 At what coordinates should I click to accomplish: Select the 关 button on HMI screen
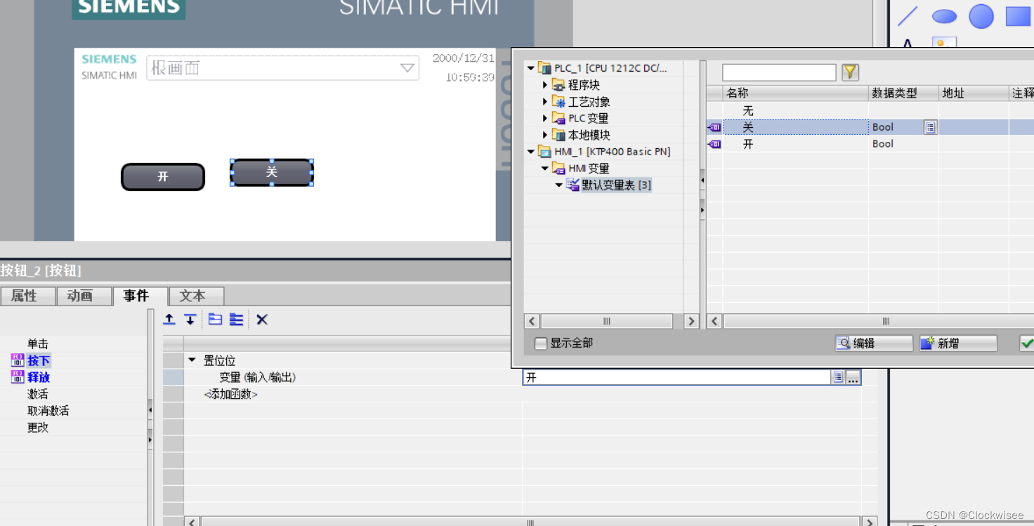(x=272, y=172)
